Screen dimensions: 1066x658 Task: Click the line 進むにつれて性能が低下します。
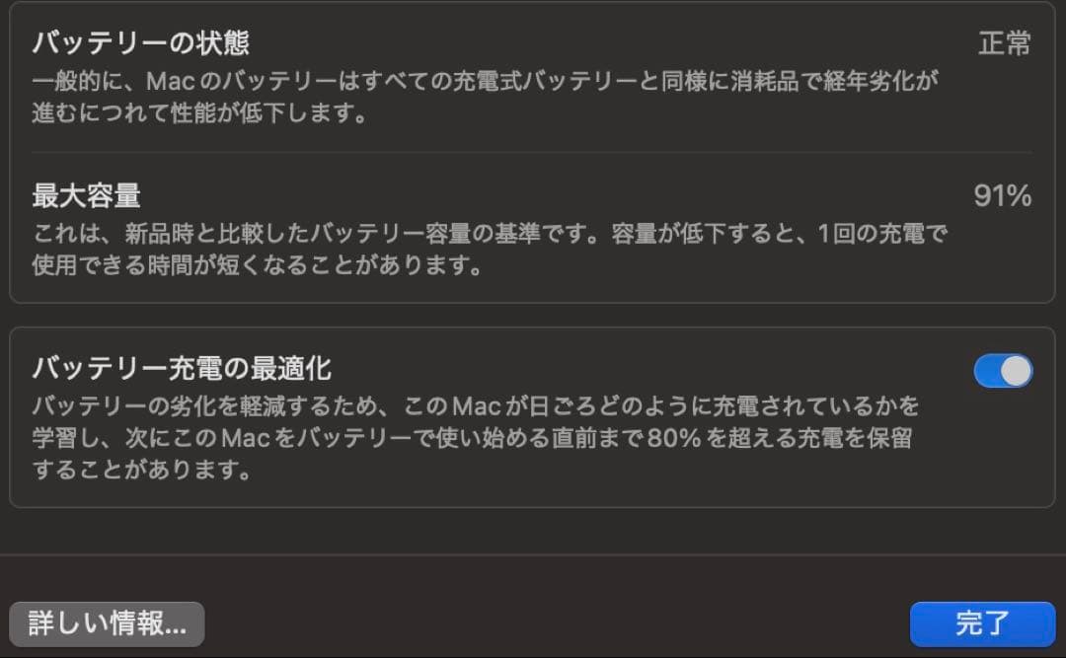pos(199,112)
